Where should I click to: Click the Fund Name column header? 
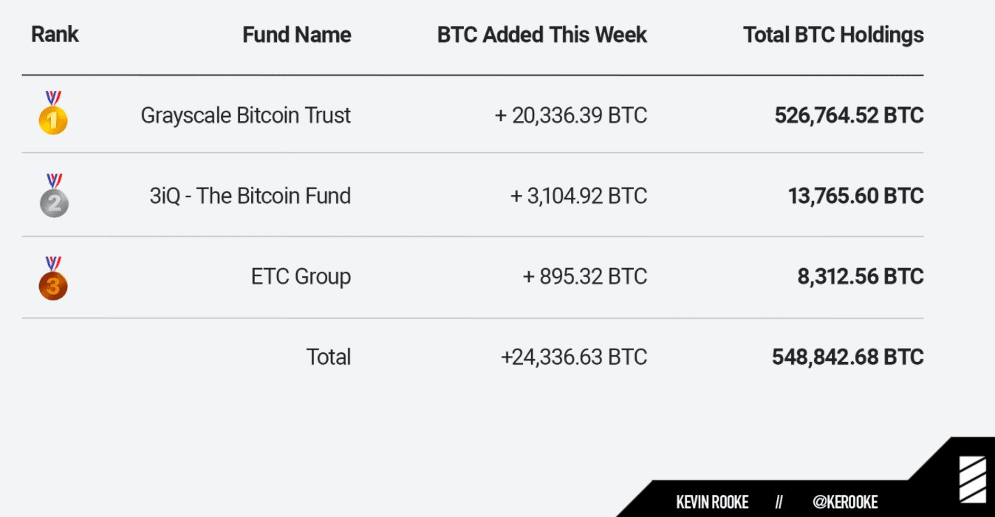[x=297, y=35]
